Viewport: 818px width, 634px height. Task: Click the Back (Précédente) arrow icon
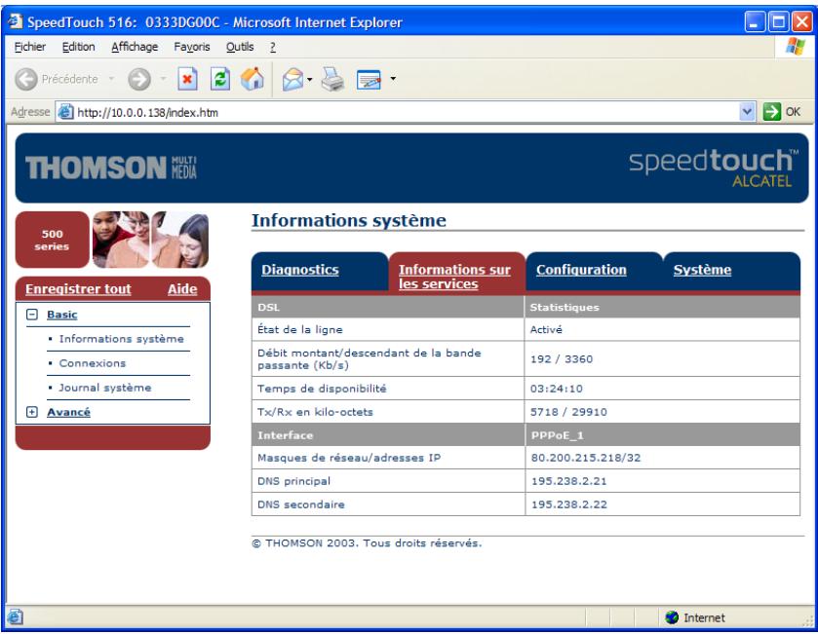[26, 79]
